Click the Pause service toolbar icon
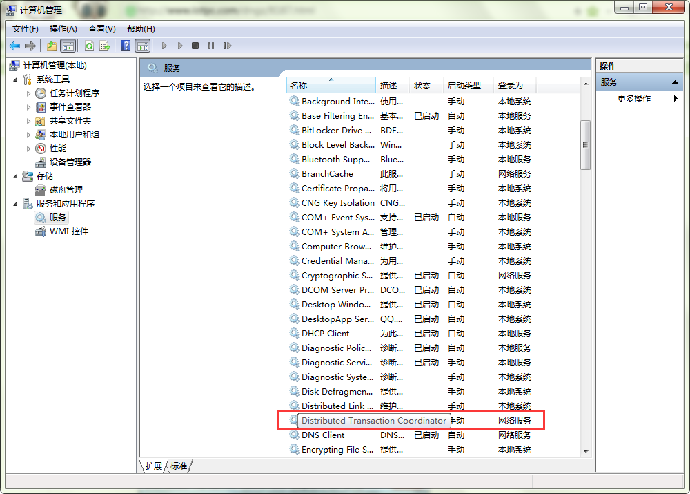Viewport: 690px width, 494px height. coord(211,46)
